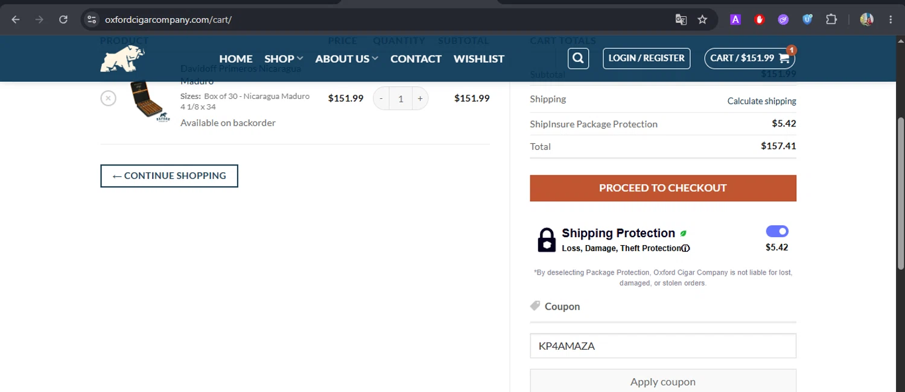
Task: Click the Apply coupon button
Action: (x=663, y=381)
